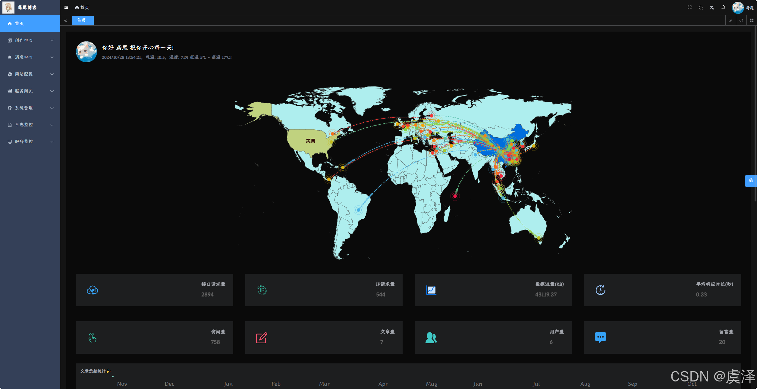Image resolution: width=757 pixels, height=389 pixels.
Task: Click the 文章量 label
Action: (x=388, y=332)
